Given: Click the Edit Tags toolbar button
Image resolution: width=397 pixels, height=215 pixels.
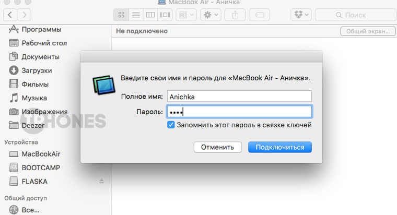Looking at the screenshot, I should point(259,15).
